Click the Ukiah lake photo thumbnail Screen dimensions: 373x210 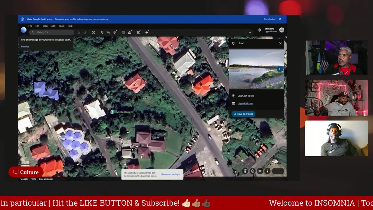pyautogui.click(x=256, y=69)
